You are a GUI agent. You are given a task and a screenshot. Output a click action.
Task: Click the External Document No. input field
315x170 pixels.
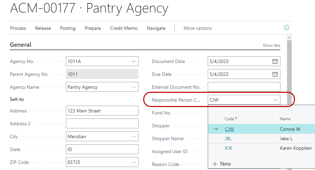(244, 87)
